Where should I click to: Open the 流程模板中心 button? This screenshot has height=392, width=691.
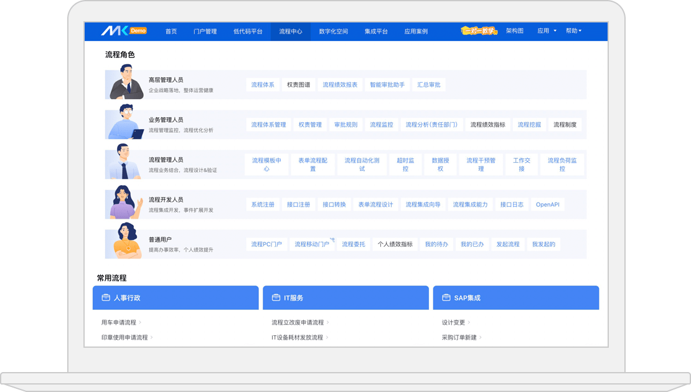click(x=266, y=165)
